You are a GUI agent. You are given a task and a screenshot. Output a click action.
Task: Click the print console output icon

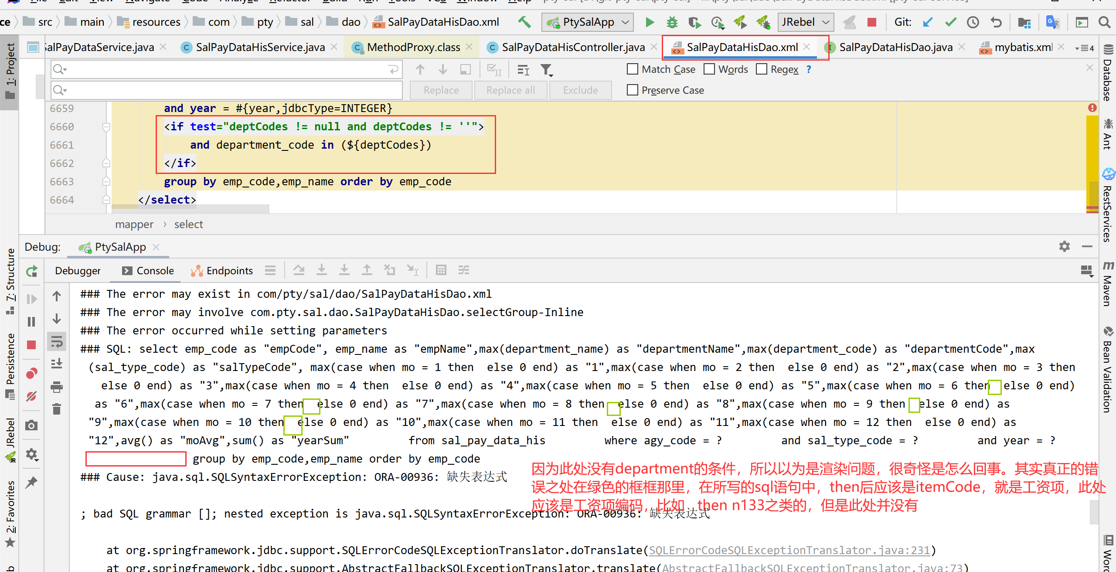pos(57,387)
